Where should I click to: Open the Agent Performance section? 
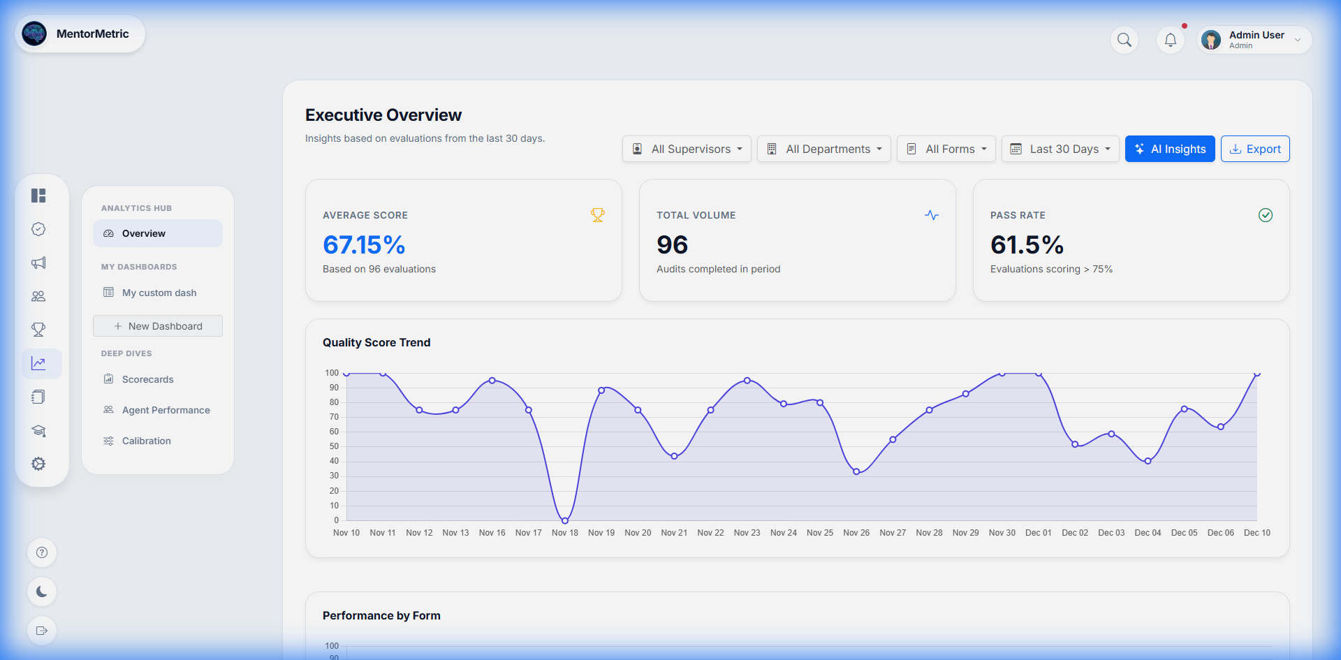tap(165, 410)
